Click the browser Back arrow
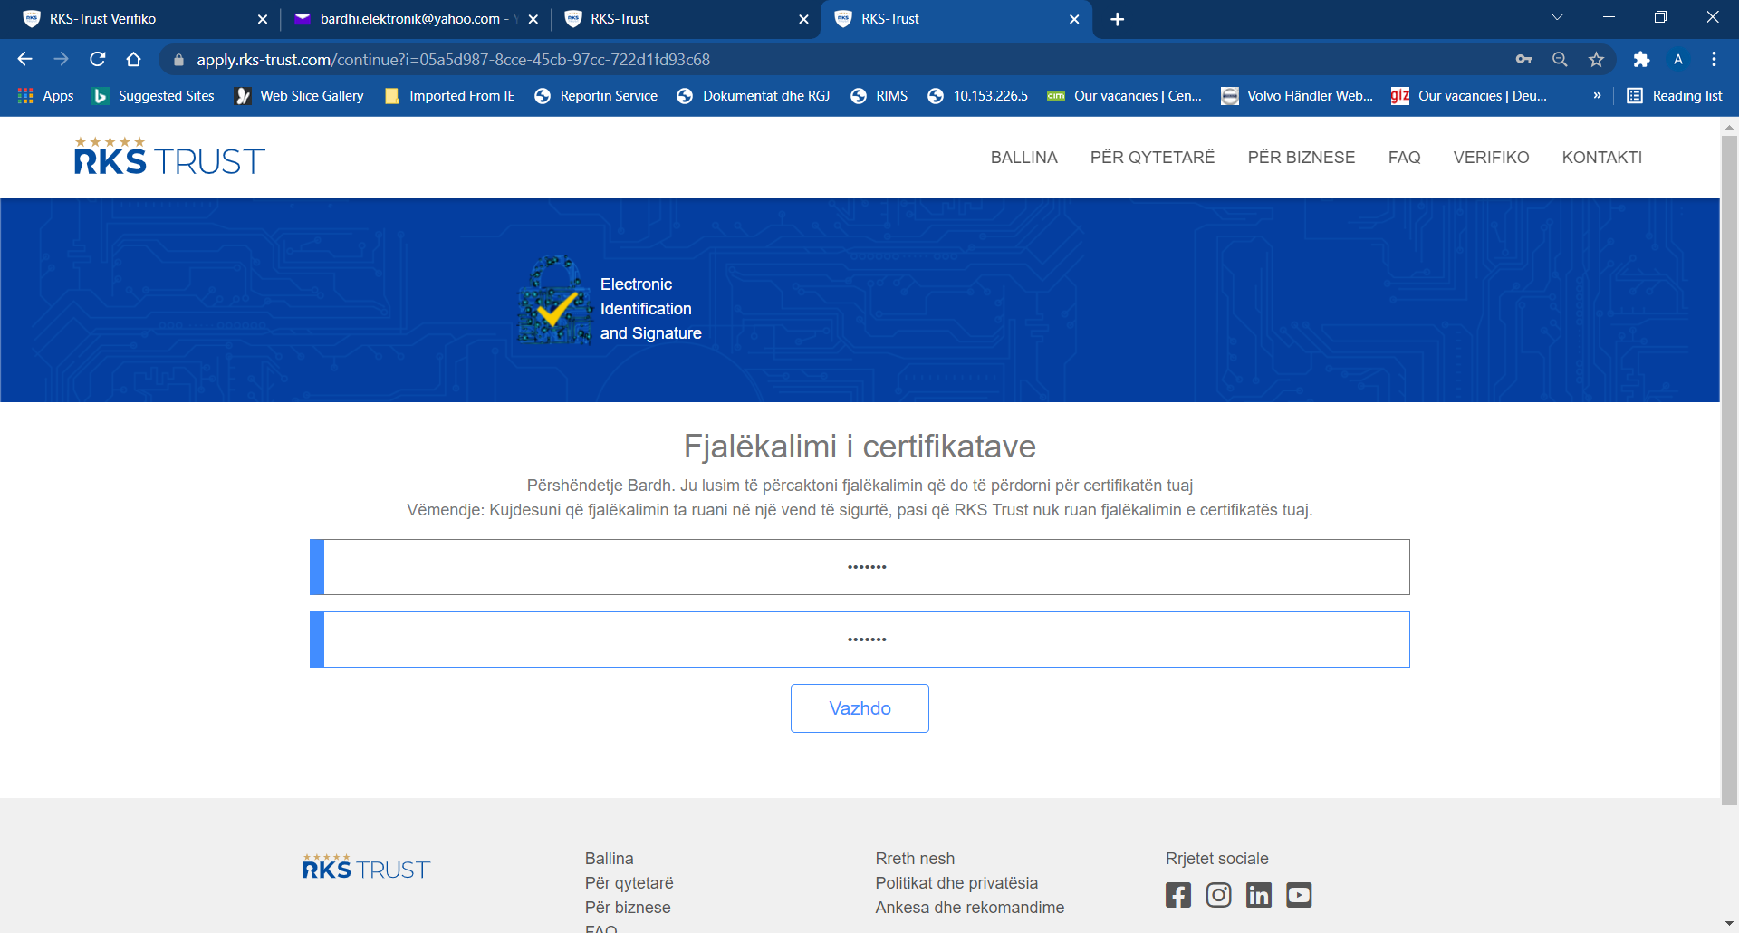 [24, 59]
